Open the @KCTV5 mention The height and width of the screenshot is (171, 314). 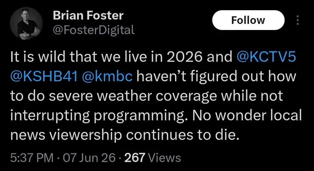click(266, 57)
